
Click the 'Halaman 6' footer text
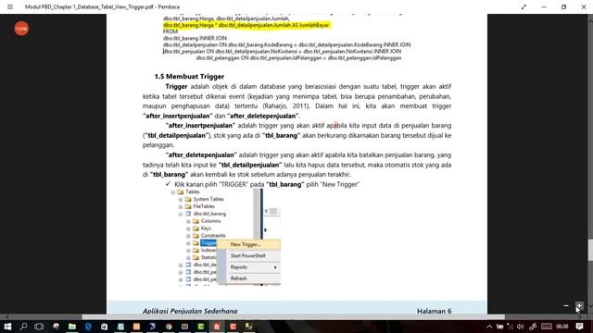(434, 311)
